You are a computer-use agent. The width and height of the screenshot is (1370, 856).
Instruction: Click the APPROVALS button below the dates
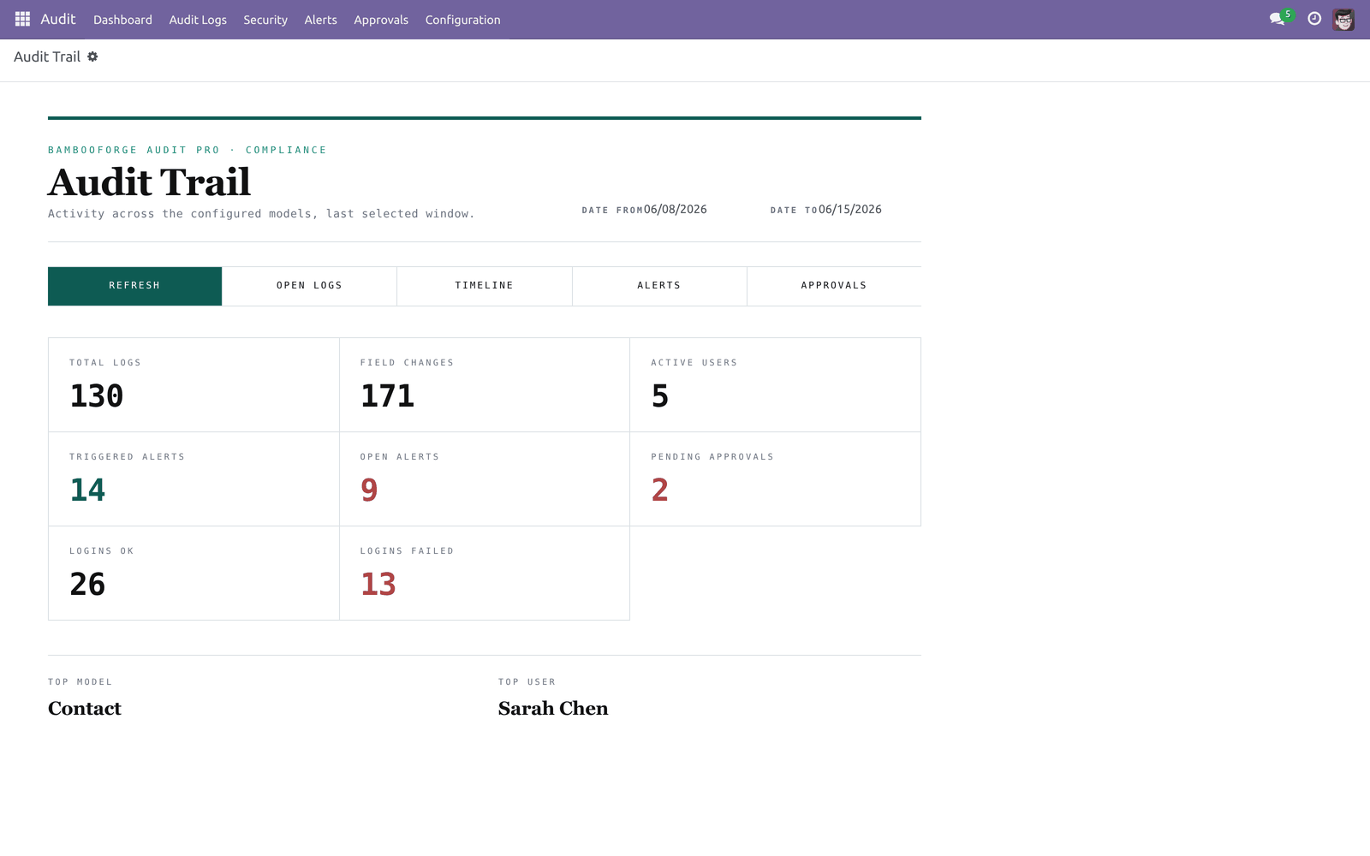834,286
